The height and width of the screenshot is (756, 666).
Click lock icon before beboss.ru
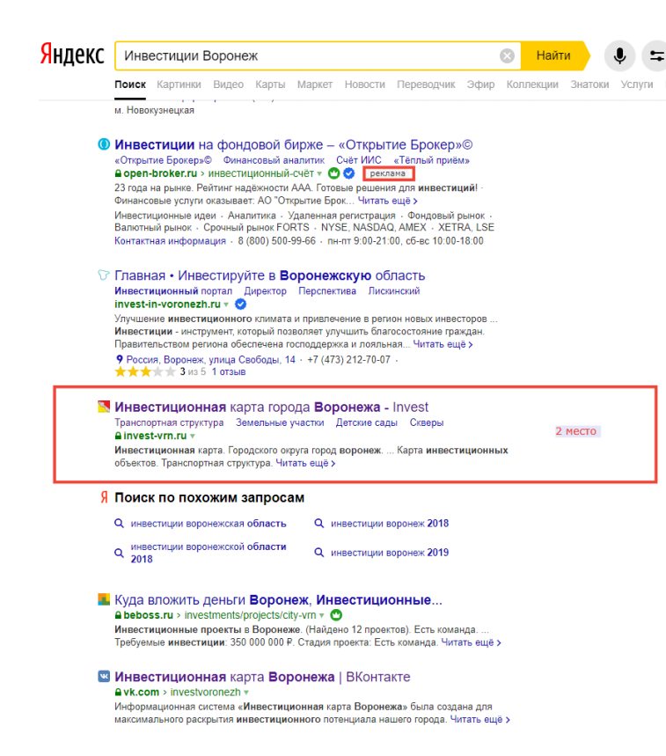pos(118,614)
